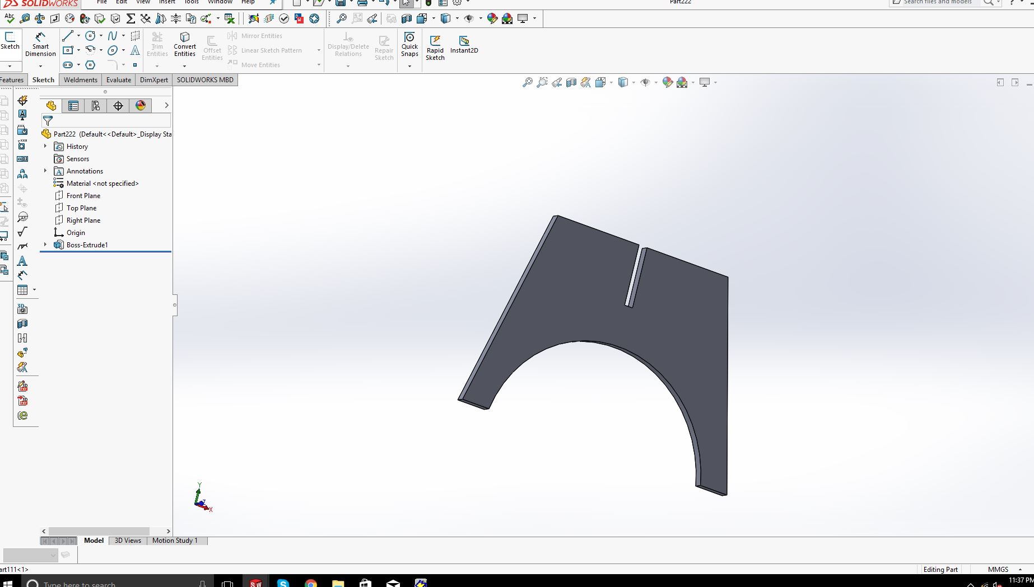Select Origin in feature tree
Image resolution: width=1034 pixels, height=587 pixels.
(x=76, y=233)
